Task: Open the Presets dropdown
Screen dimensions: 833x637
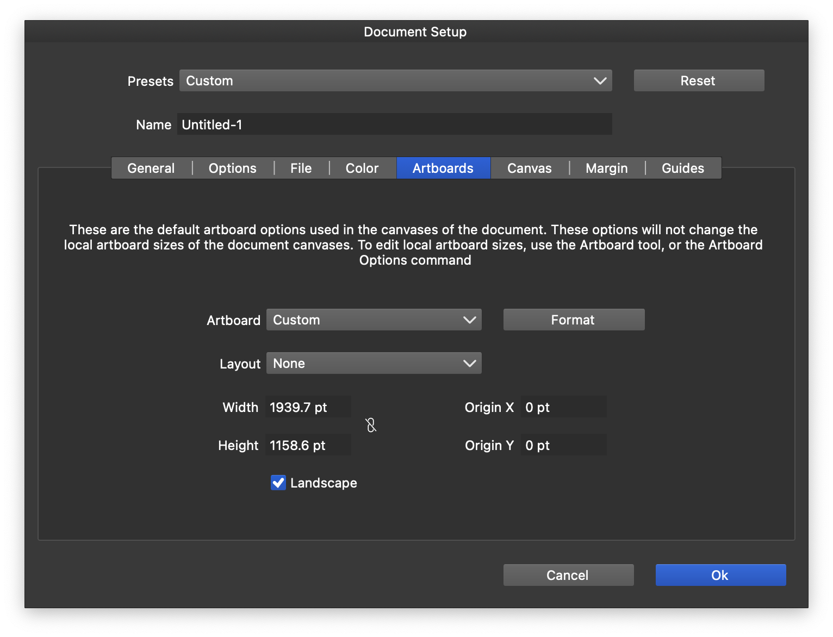Action: 395,81
